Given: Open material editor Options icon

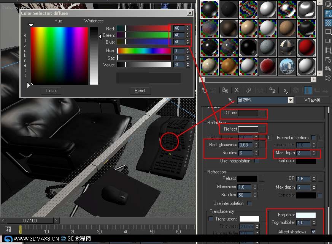Looking at the screenshot, I should 328,60.
